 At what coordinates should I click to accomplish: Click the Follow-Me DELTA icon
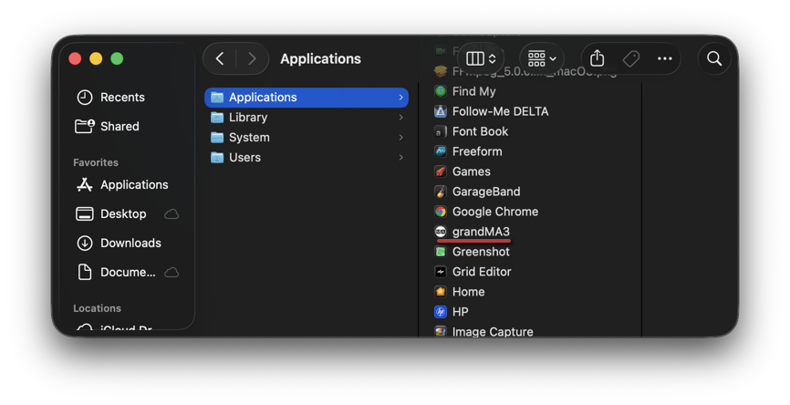point(441,111)
